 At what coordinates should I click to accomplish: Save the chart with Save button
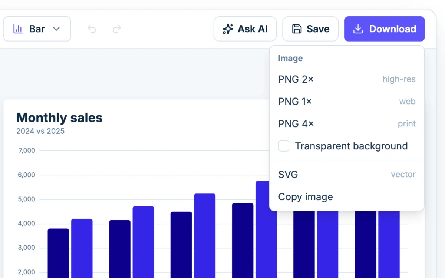tap(310, 29)
